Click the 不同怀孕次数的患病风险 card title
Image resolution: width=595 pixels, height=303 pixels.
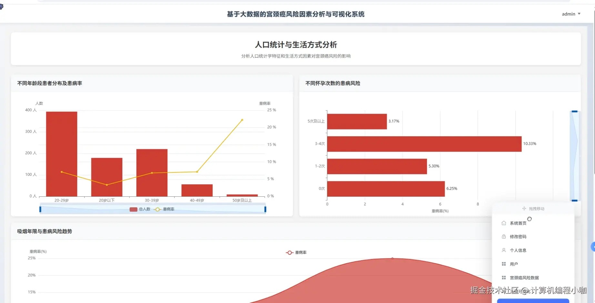[333, 83]
